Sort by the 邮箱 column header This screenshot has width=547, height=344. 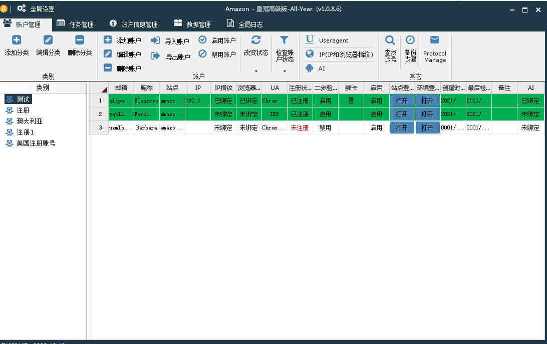pos(121,87)
